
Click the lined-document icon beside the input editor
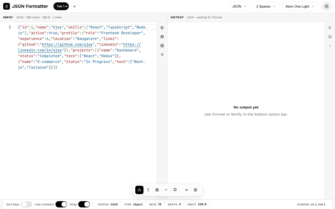point(162,46)
